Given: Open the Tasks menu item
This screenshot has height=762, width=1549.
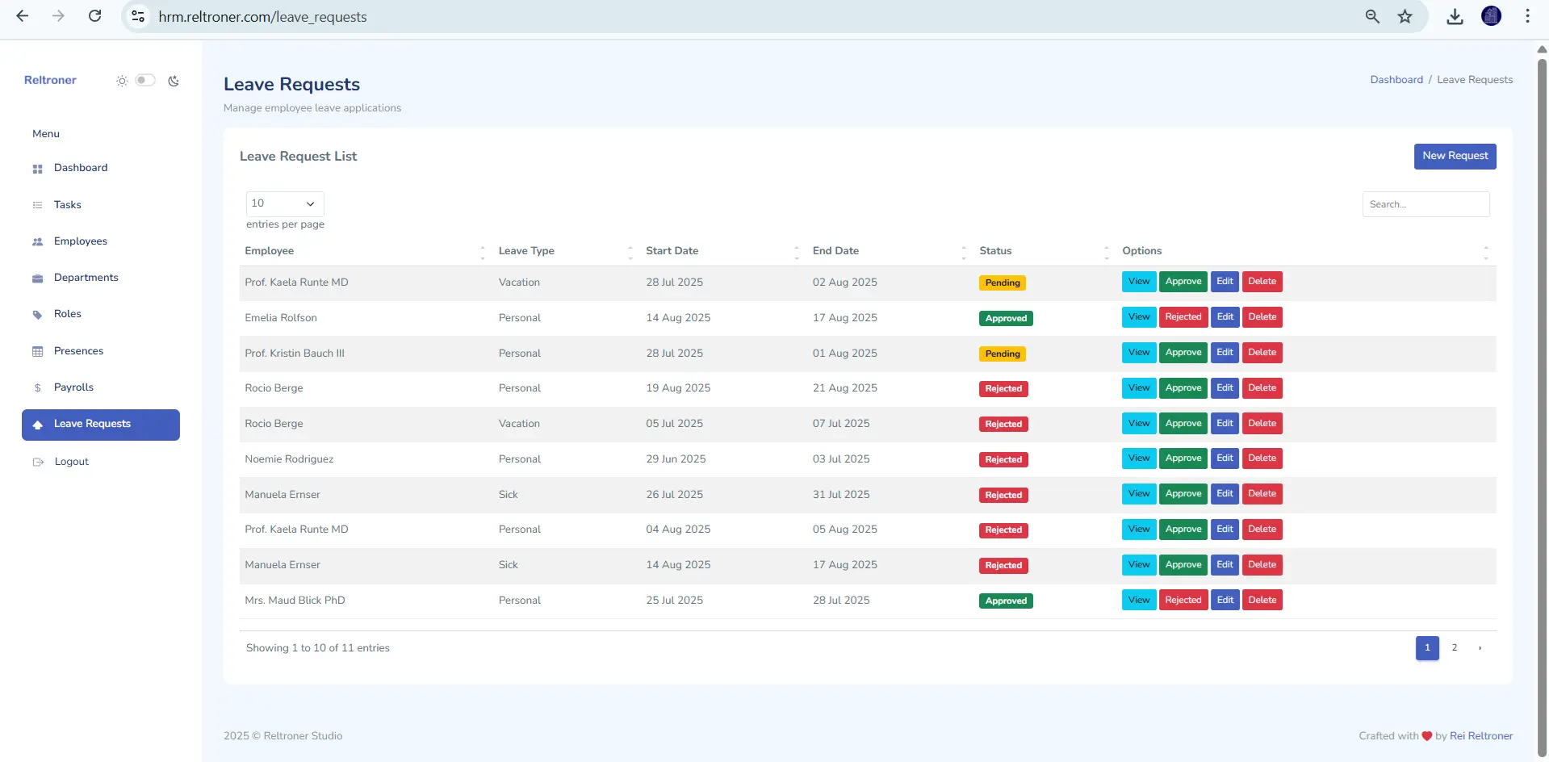Looking at the screenshot, I should [68, 205].
